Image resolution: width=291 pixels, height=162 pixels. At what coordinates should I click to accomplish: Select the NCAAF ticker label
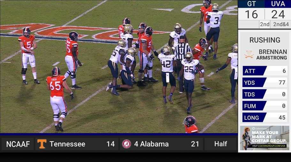(x=18, y=144)
